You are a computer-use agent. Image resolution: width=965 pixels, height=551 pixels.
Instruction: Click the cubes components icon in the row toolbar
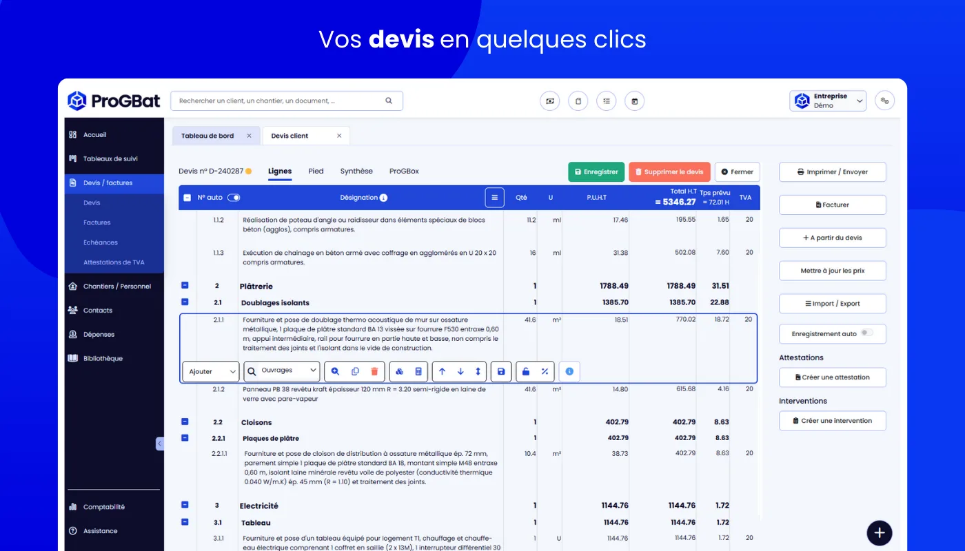pos(399,371)
